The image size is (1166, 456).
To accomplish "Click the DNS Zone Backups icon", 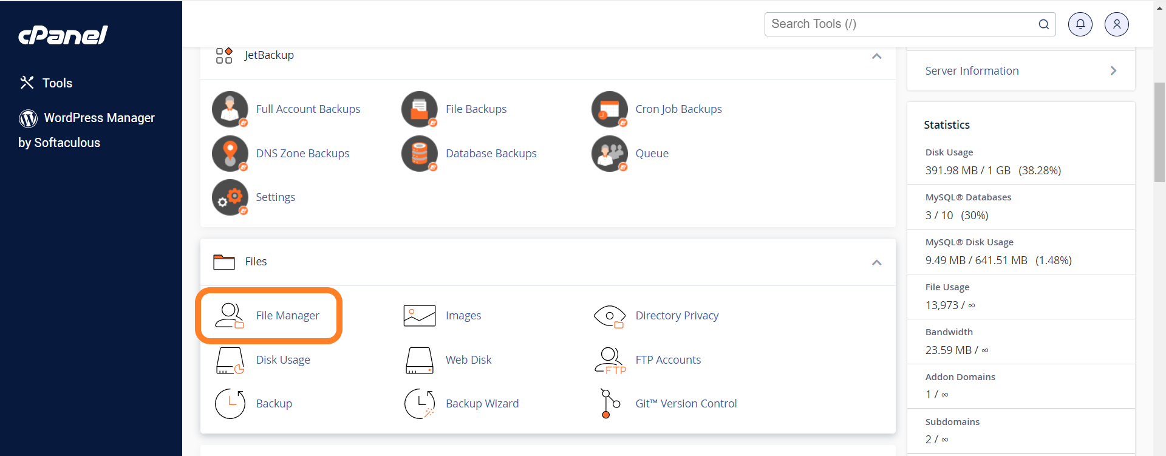I will click(x=230, y=154).
